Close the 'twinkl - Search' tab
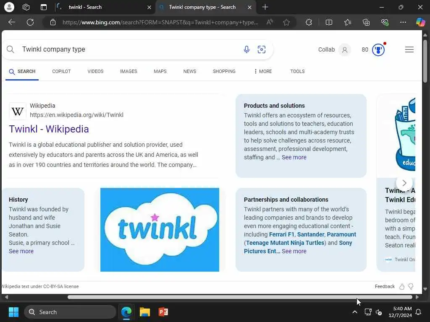 click(149, 8)
